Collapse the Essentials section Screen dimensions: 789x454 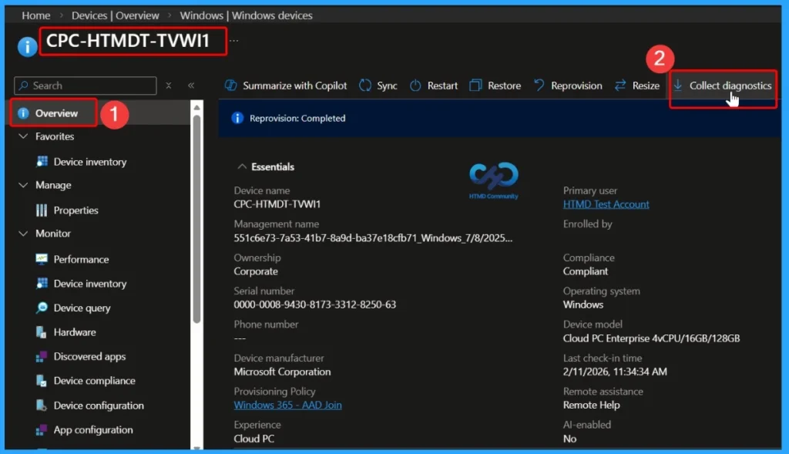click(241, 166)
